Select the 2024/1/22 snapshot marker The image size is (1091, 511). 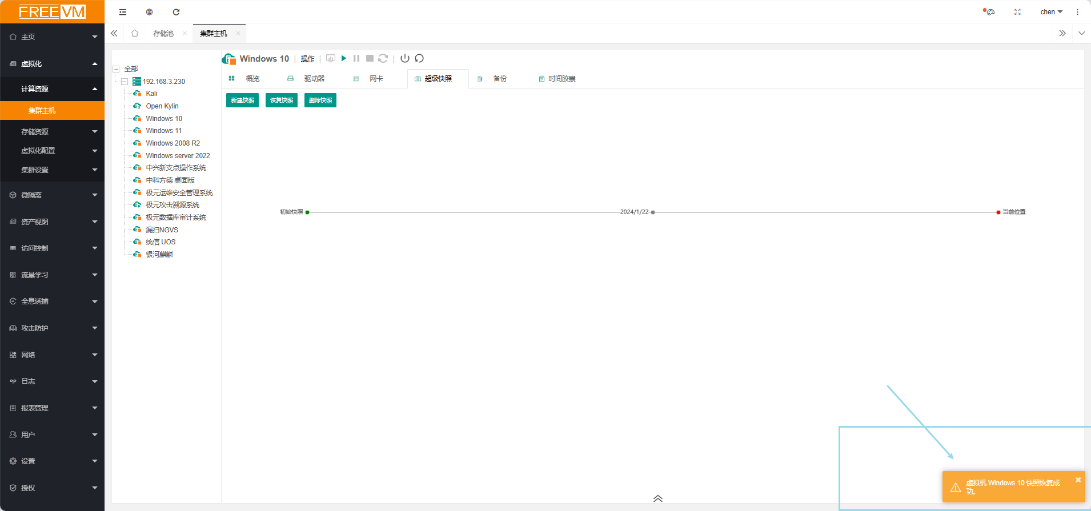[653, 212]
